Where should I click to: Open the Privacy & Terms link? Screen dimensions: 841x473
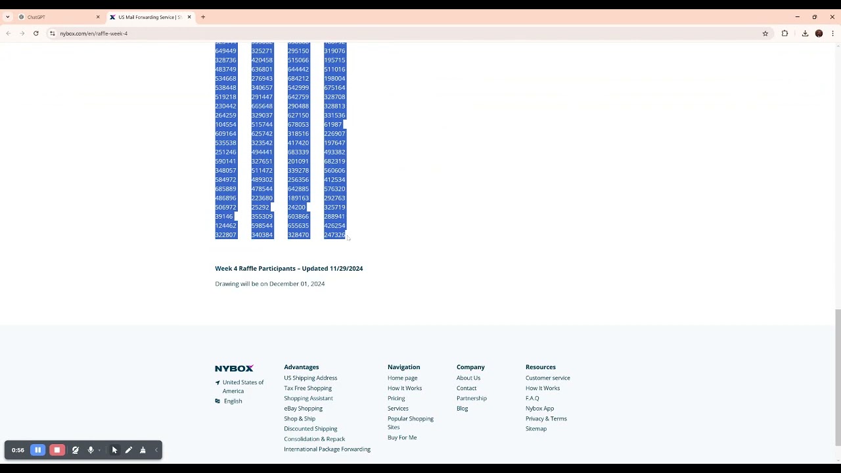(x=546, y=418)
